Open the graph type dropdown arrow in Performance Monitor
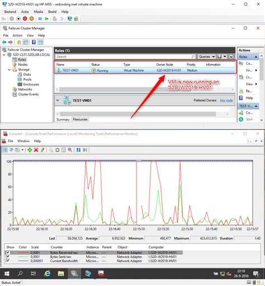The width and height of the screenshot is (265, 286). tap(22, 150)
